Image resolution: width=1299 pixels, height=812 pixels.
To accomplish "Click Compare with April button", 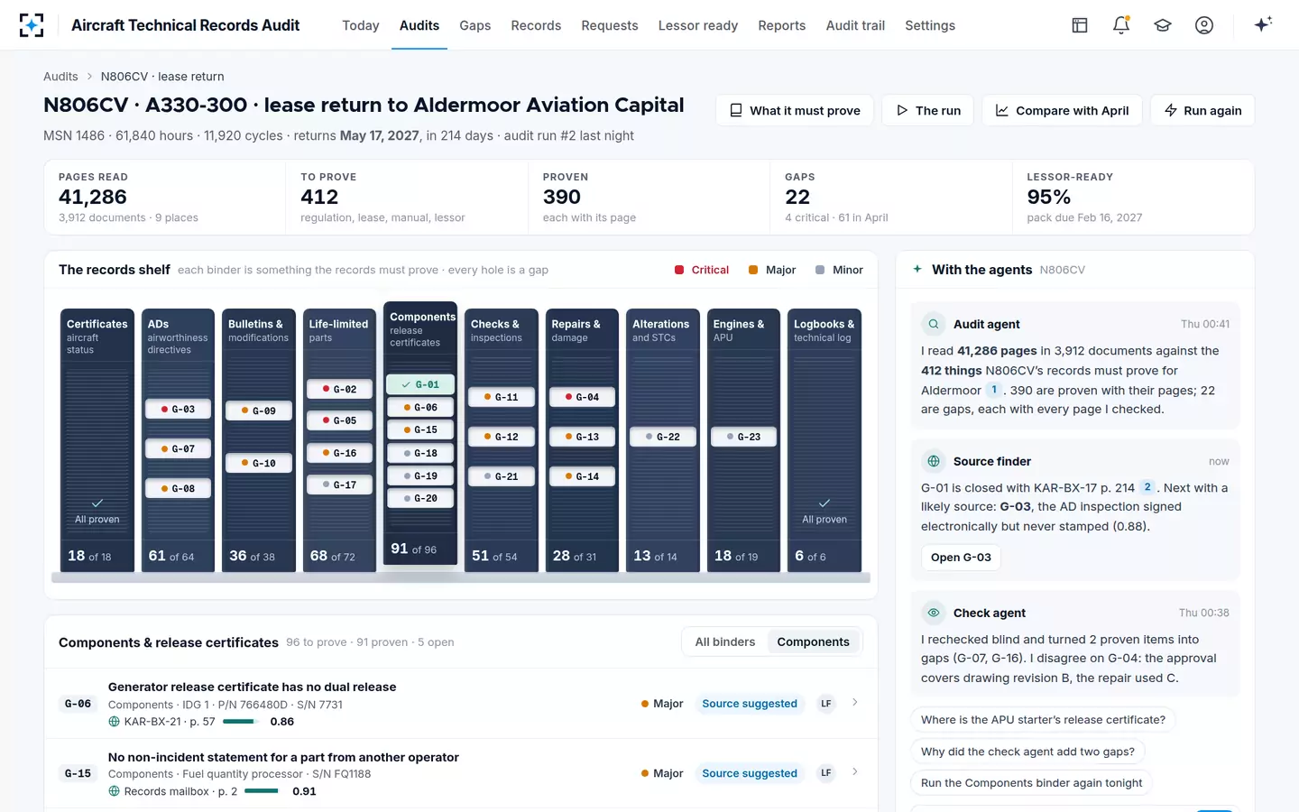I will [1062, 110].
